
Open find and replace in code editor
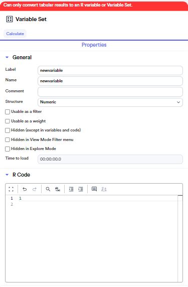(x=58, y=189)
